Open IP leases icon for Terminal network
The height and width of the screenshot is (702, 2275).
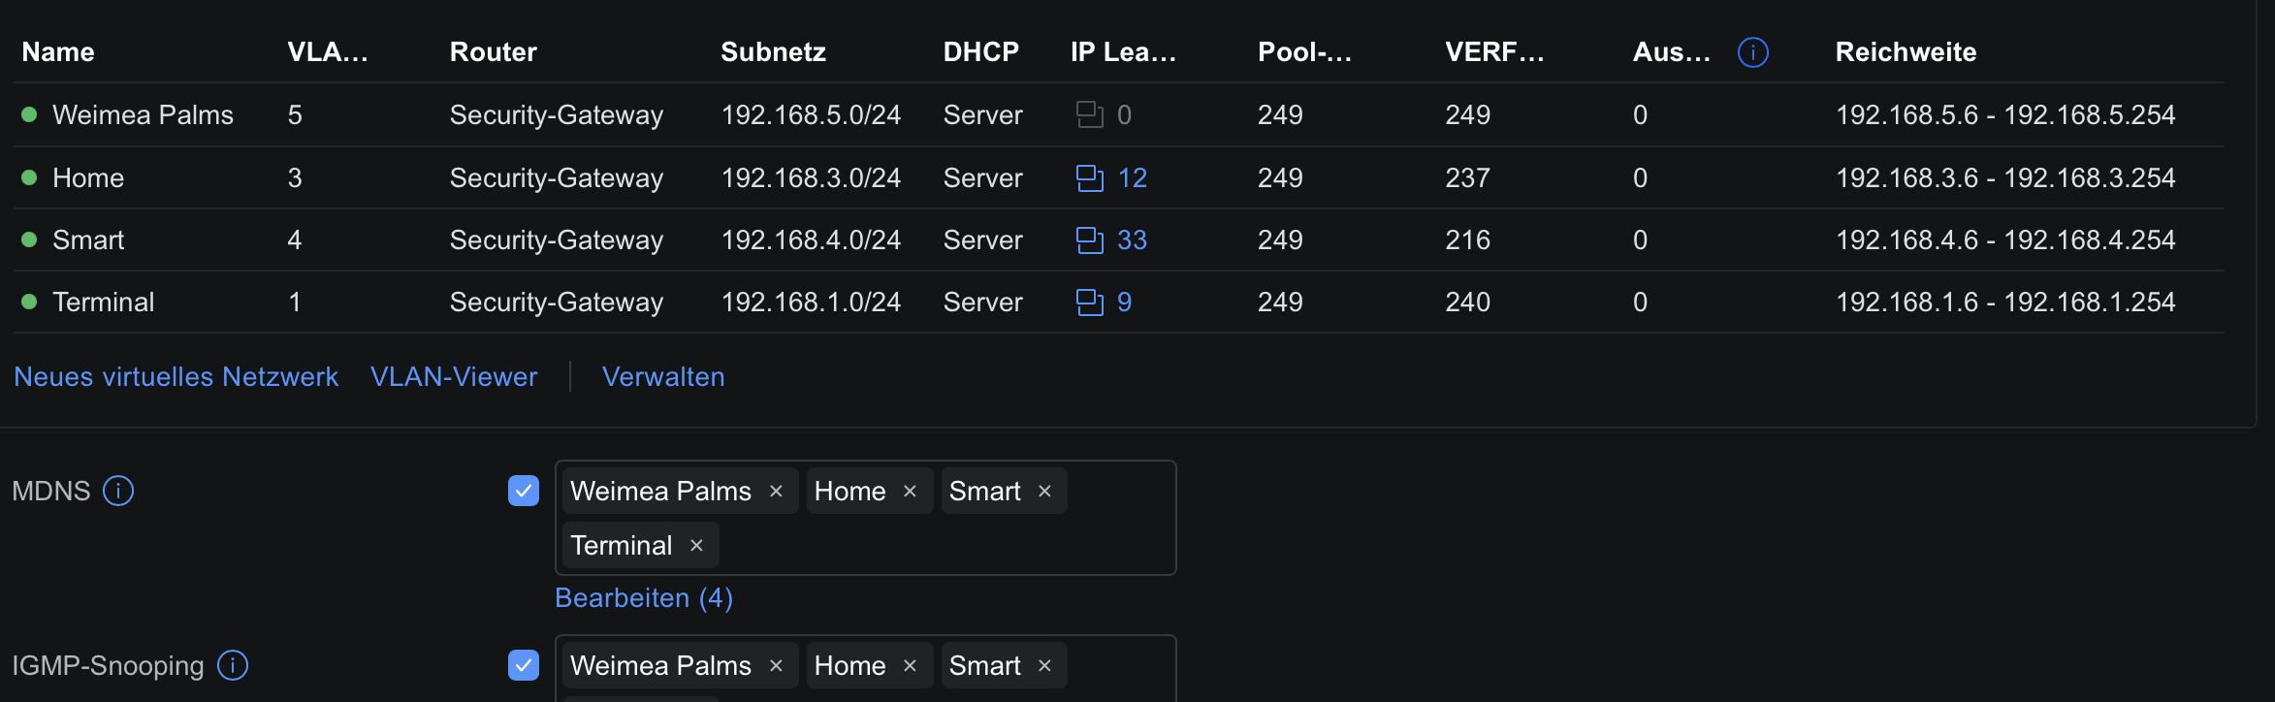[1090, 303]
